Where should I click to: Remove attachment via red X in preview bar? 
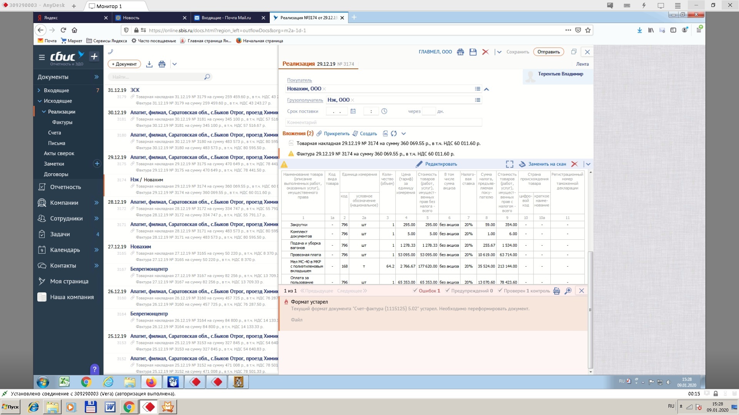574,164
